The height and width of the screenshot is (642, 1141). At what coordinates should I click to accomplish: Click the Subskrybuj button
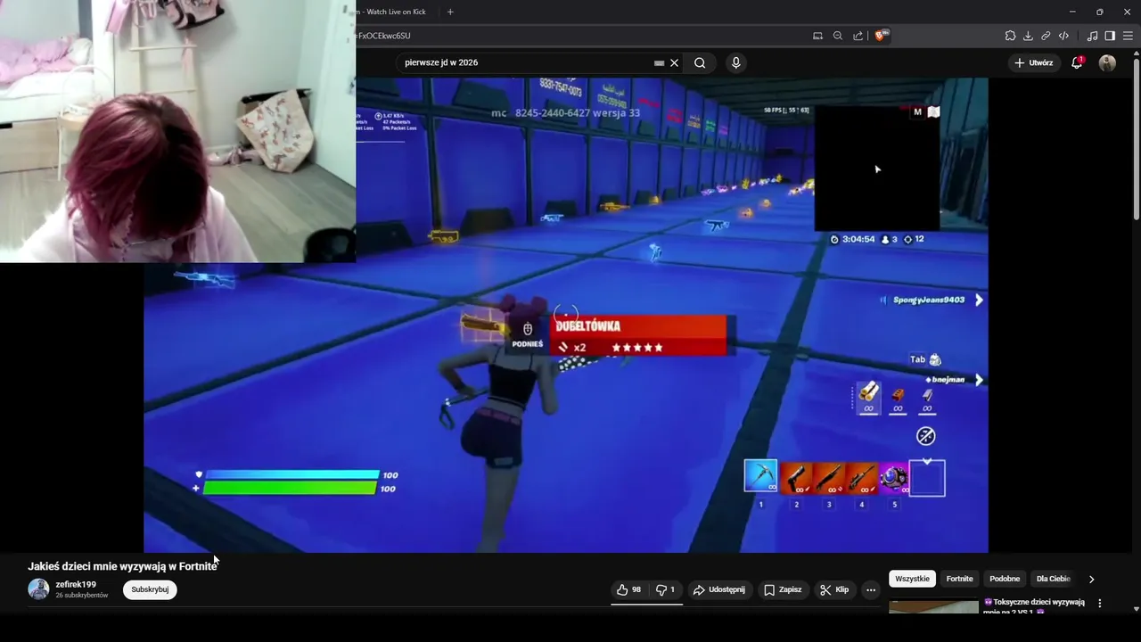point(150,589)
